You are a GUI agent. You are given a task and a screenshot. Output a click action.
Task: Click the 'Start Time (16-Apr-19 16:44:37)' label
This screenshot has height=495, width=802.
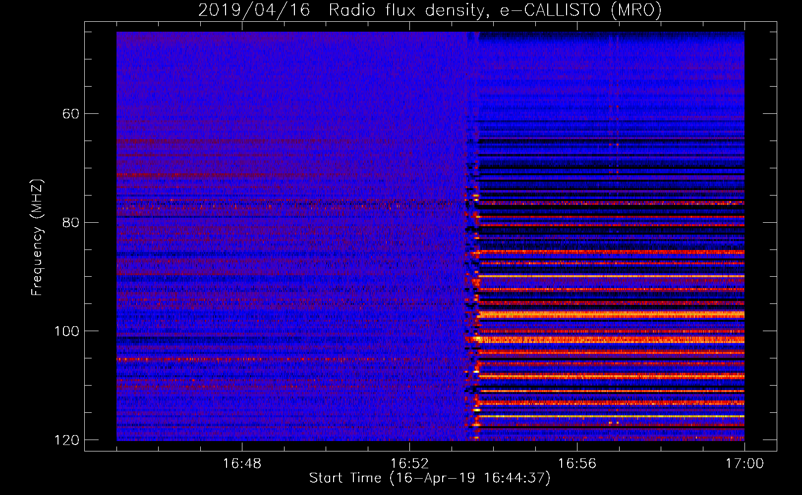pyautogui.click(x=430, y=478)
